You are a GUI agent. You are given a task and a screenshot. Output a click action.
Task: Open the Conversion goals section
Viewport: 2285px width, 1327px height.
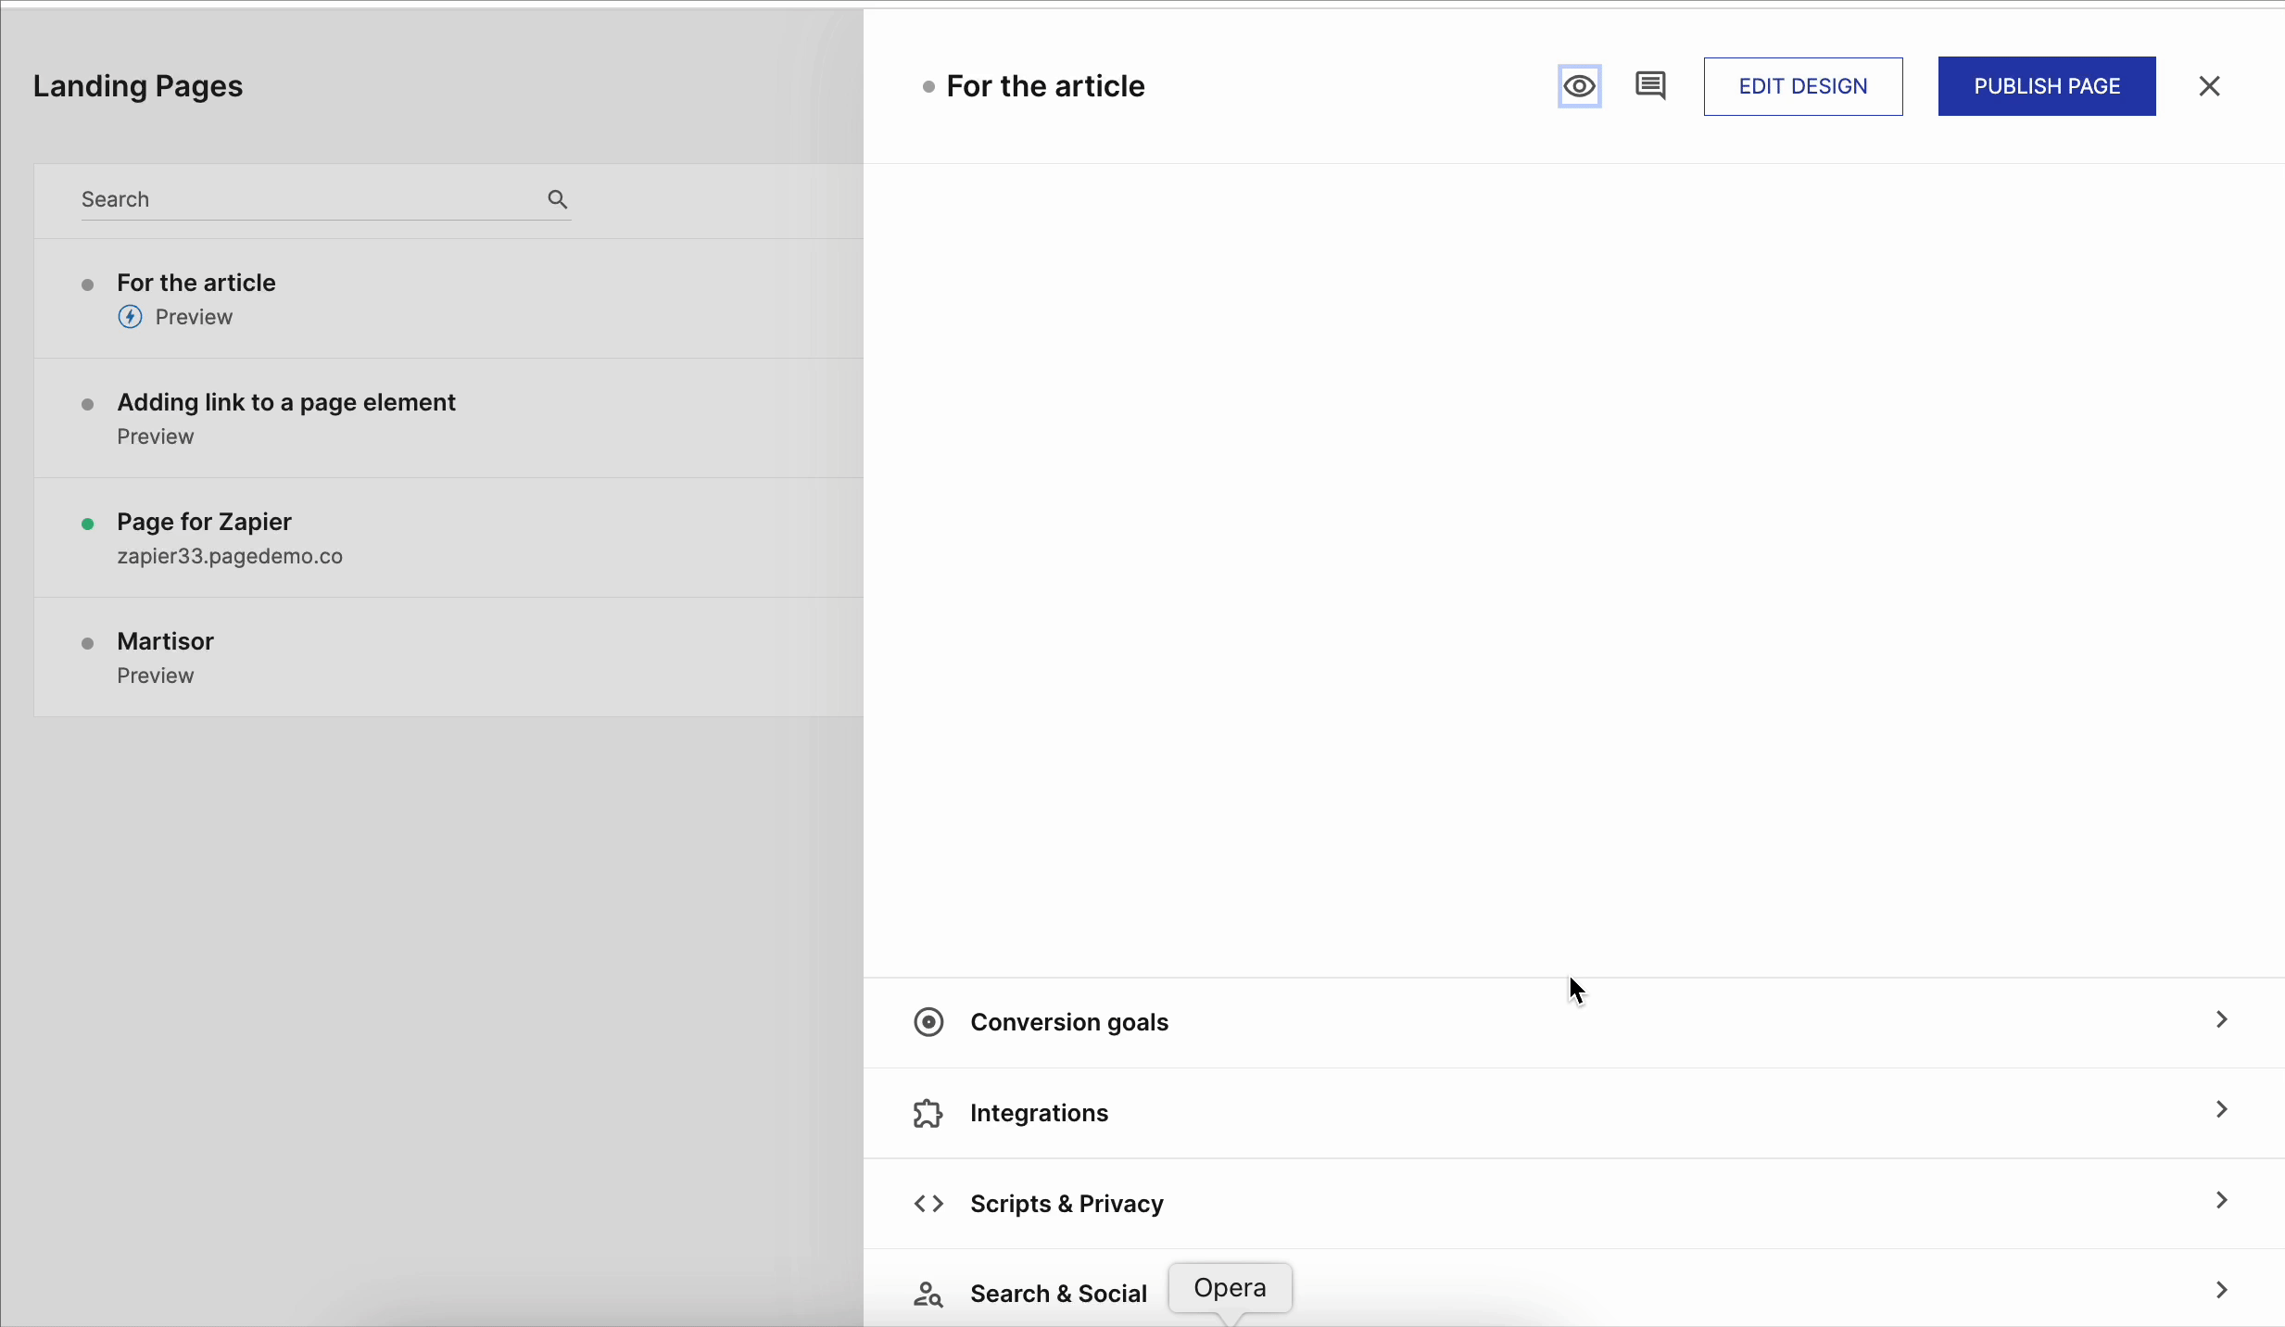pyautogui.click(x=1573, y=1022)
